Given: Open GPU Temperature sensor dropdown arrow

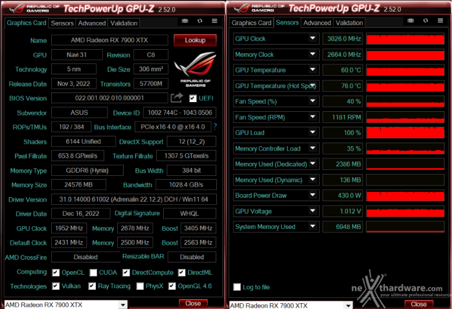Looking at the screenshot, I should point(313,69).
